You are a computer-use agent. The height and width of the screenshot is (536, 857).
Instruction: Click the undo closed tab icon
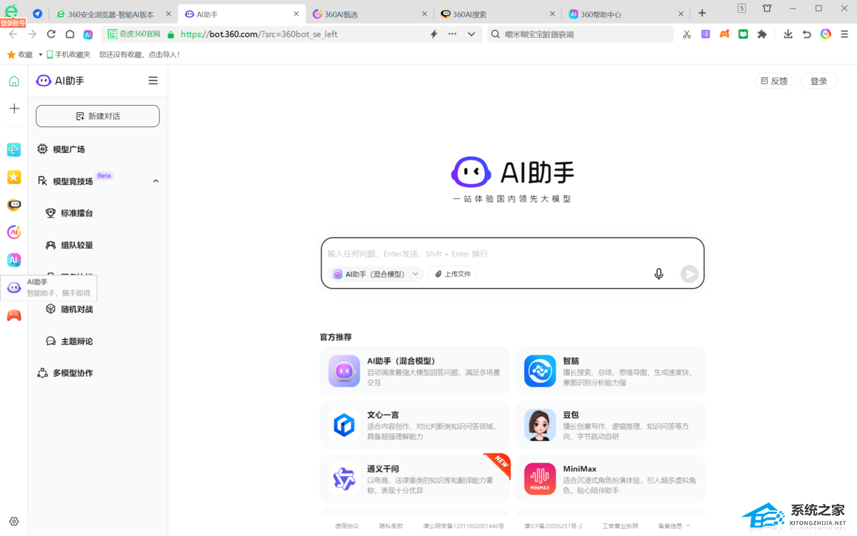click(807, 34)
